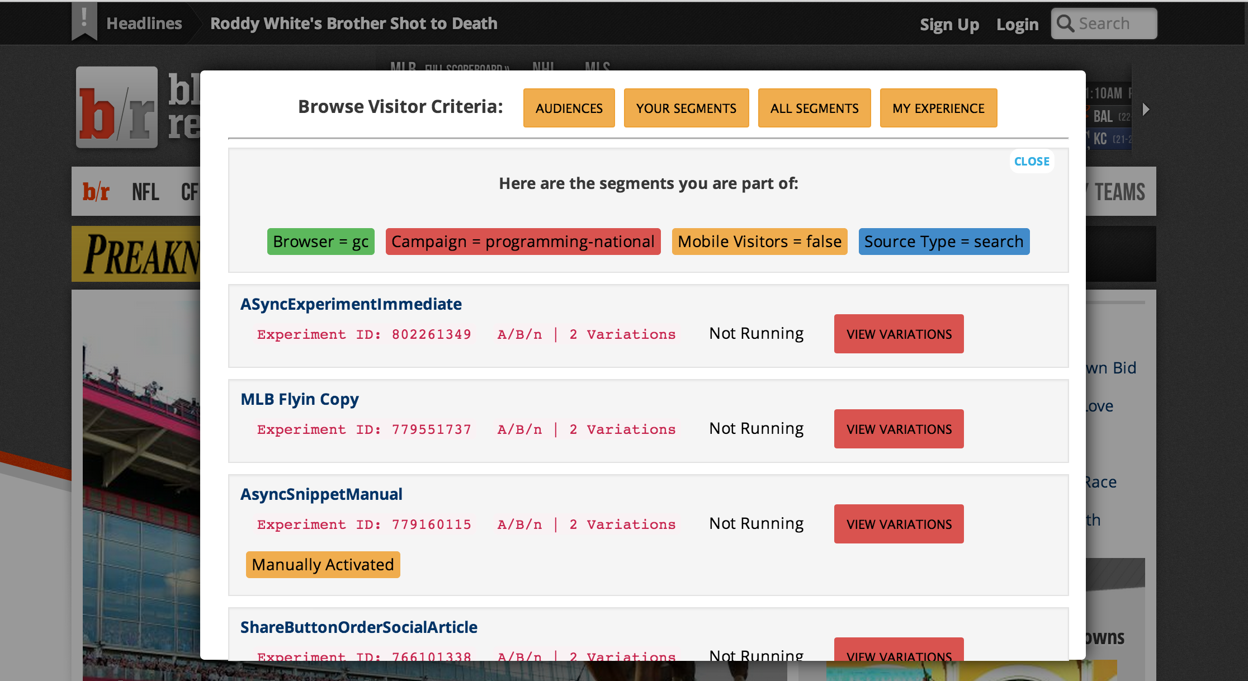Select the Source Type = search tag
The height and width of the screenshot is (681, 1248).
(x=944, y=242)
